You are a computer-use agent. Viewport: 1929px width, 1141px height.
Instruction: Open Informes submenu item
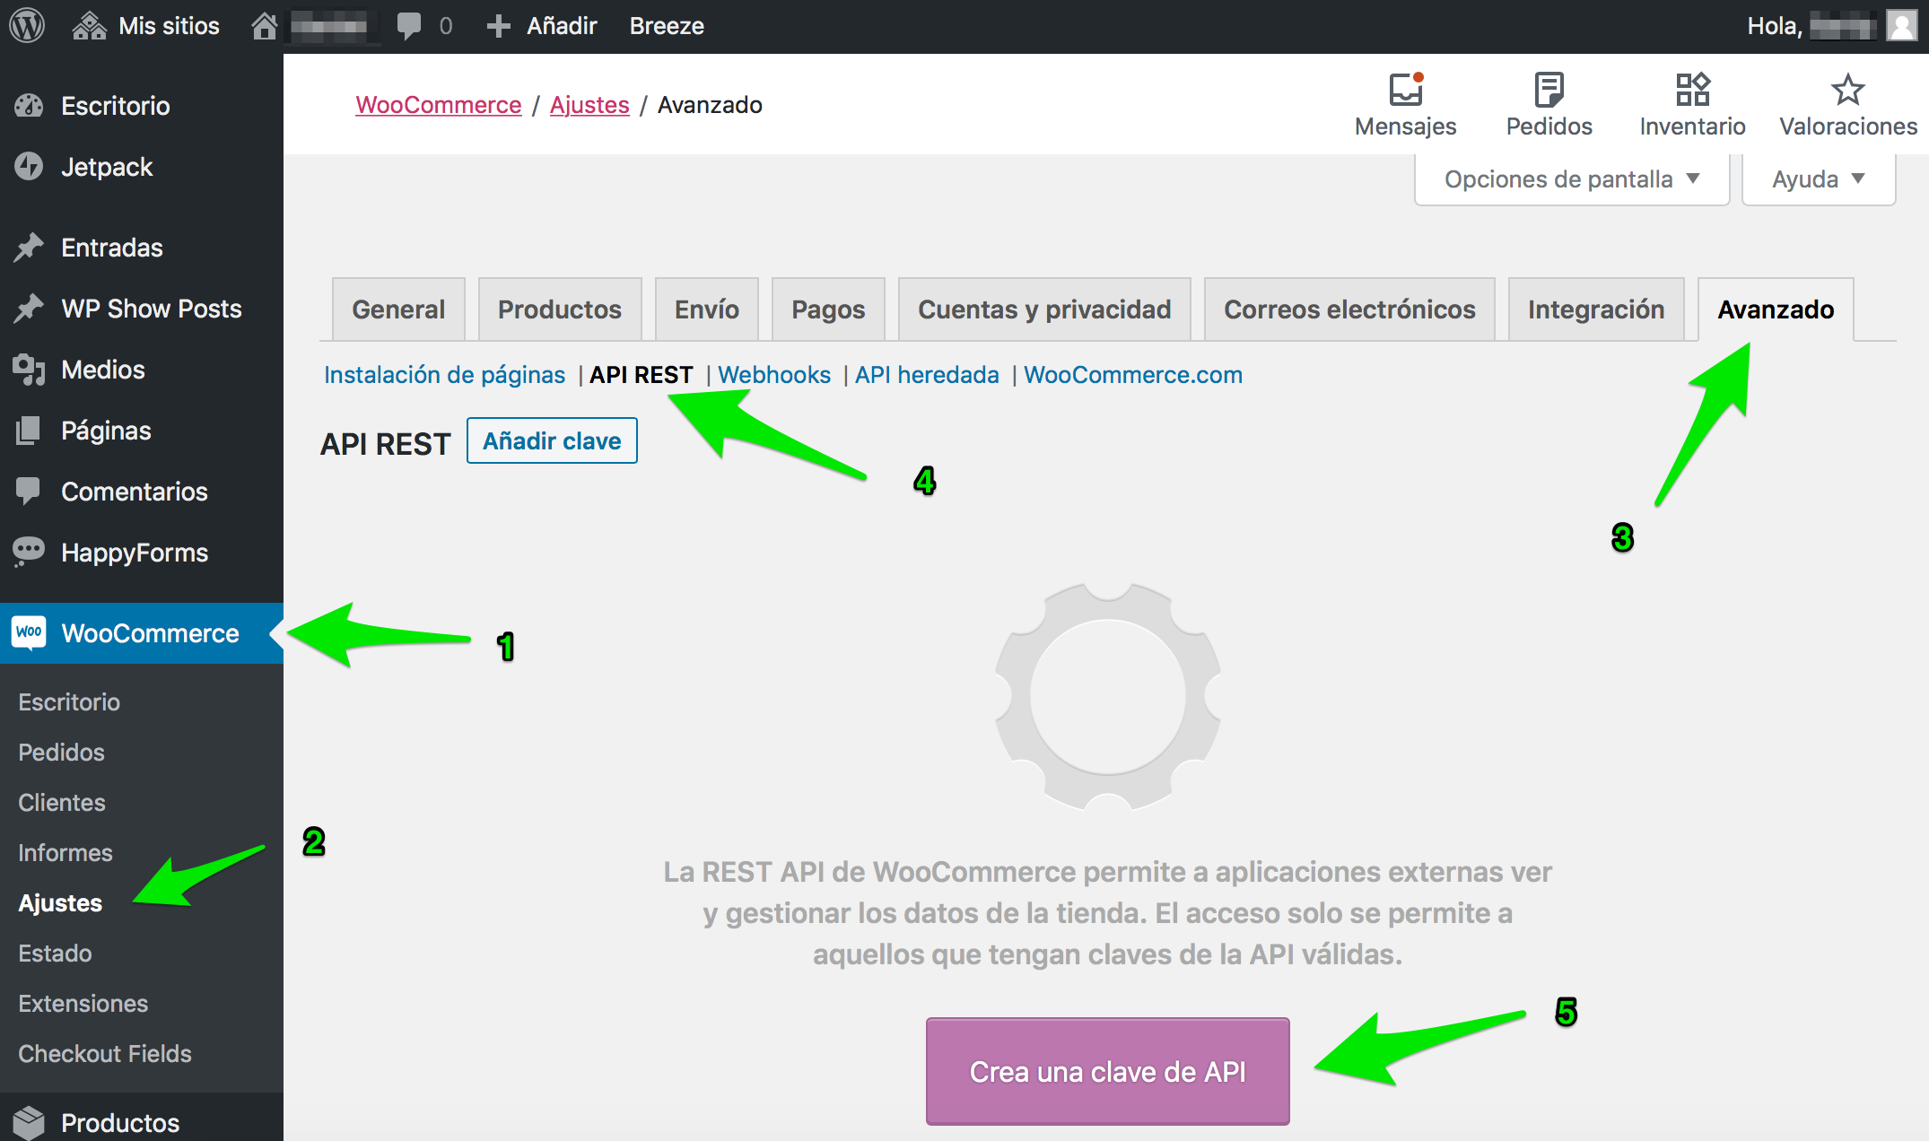(x=65, y=852)
